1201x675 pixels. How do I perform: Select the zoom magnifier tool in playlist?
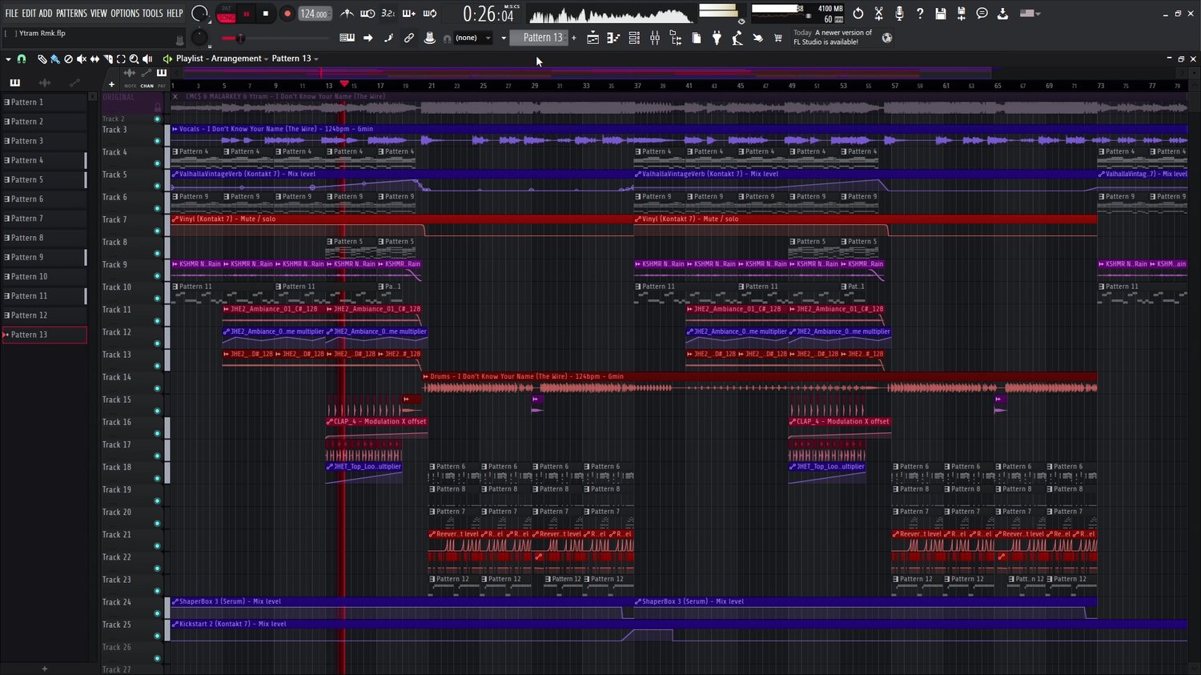tap(134, 59)
